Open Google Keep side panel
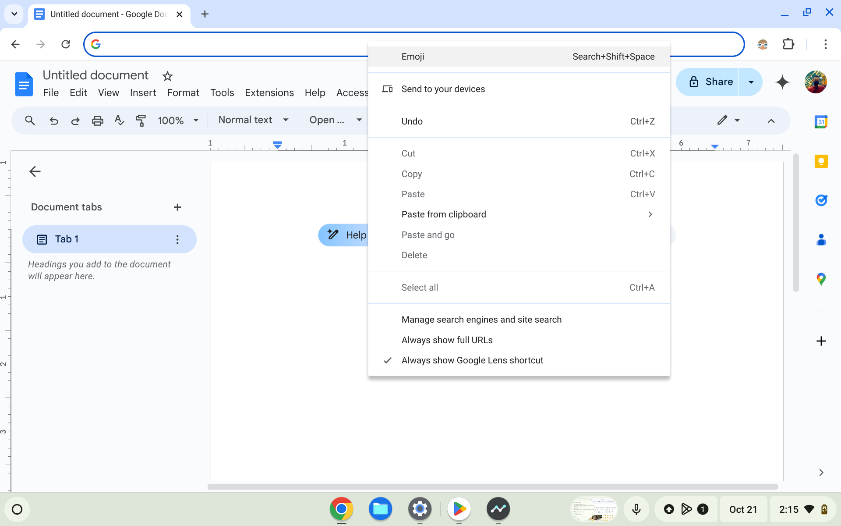841x526 pixels. click(x=821, y=161)
